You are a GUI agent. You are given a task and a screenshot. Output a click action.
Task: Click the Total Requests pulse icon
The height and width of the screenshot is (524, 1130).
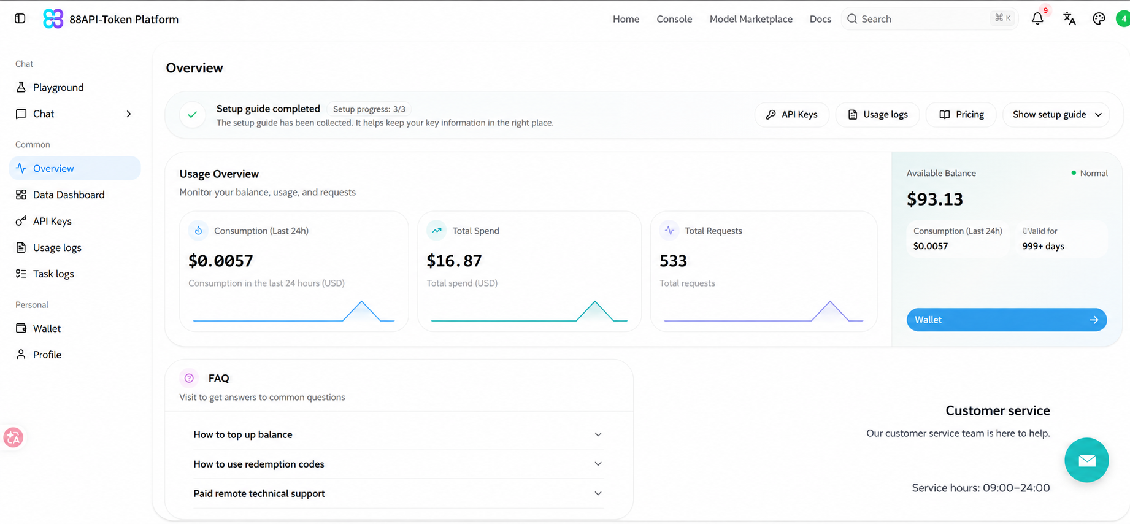click(669, 231)
